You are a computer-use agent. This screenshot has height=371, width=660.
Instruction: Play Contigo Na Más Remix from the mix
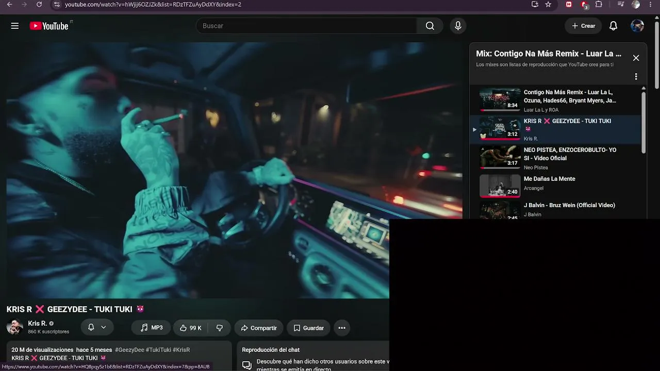tap(500, 100)
